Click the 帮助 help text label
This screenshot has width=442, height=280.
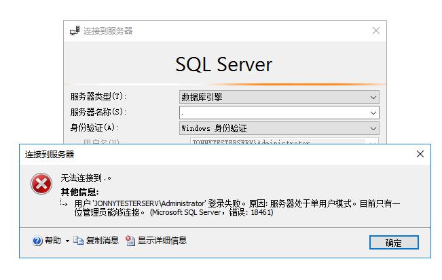pos(53,241)
